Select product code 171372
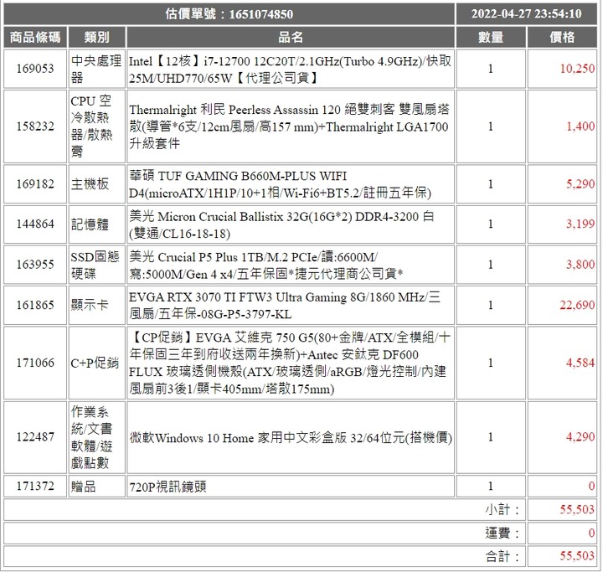The height and width of the screenshot is (572, 603). 35,487
